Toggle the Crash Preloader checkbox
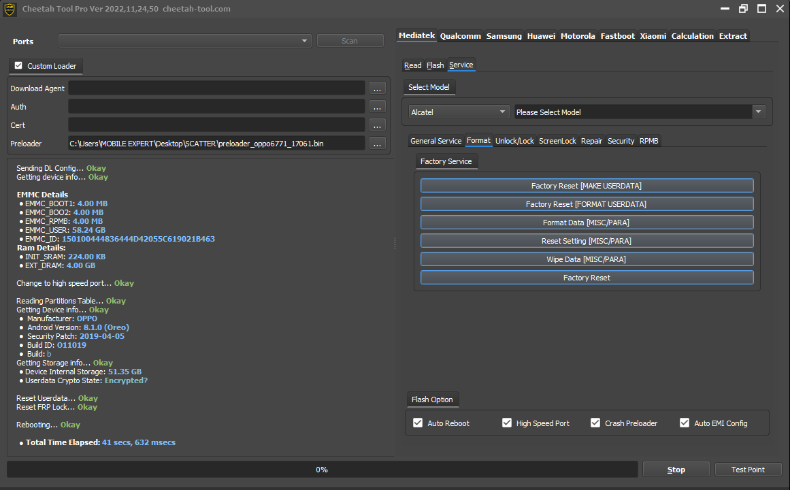 coord(595,423)
